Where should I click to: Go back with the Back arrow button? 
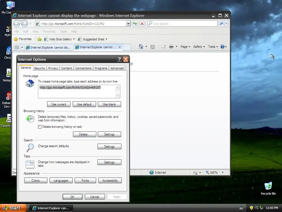pos(17,23)
